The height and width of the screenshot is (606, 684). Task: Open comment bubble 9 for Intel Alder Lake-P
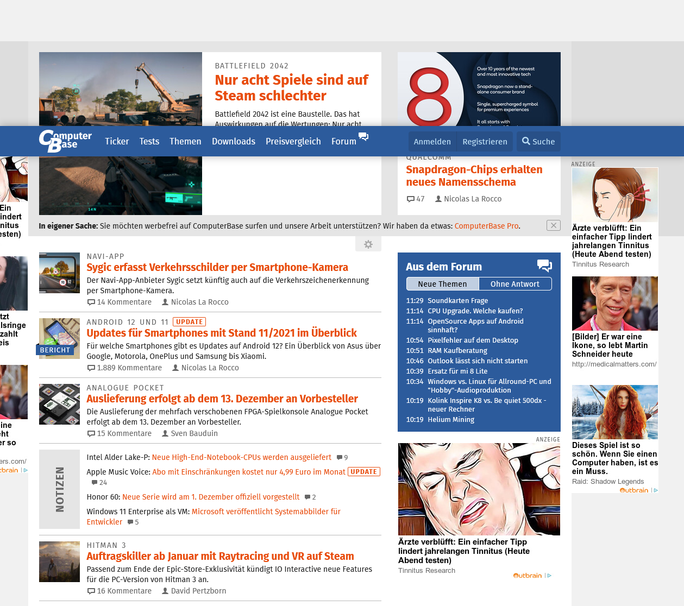342,458
